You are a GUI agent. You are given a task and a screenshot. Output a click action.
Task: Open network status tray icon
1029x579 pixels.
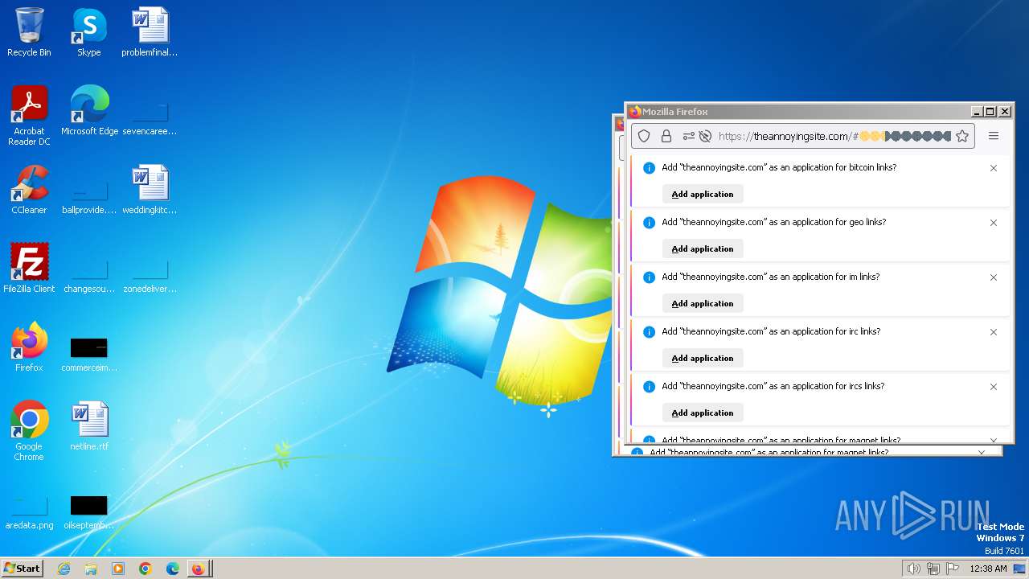933,569
